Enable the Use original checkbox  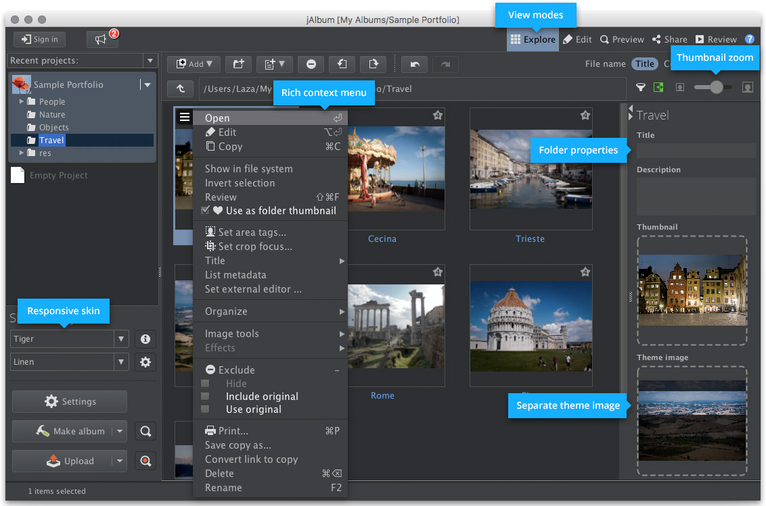pos(206,409)
